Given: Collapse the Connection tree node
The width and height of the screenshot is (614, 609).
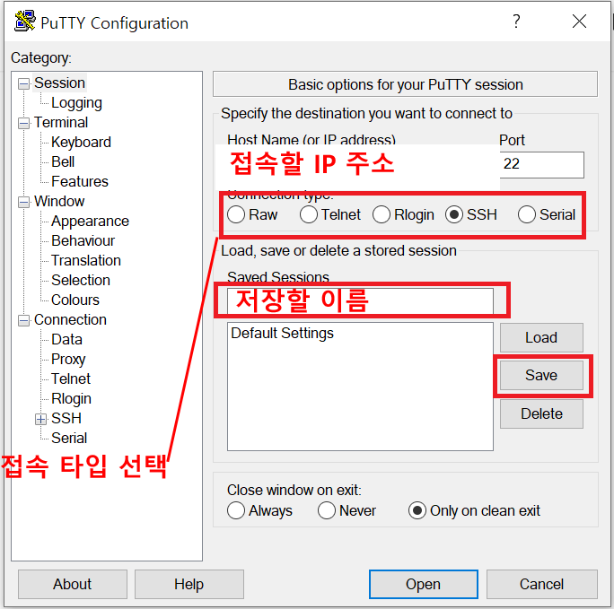Looking at the screenshot, I should (24, 320).
